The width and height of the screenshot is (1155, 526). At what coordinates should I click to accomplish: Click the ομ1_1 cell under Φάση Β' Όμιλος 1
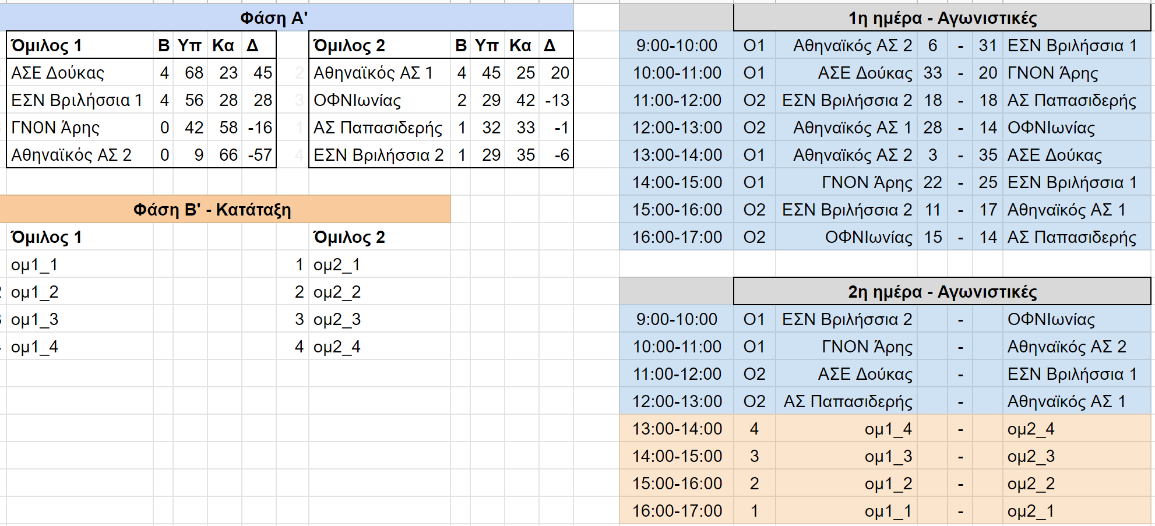click(x=34, y=265)
